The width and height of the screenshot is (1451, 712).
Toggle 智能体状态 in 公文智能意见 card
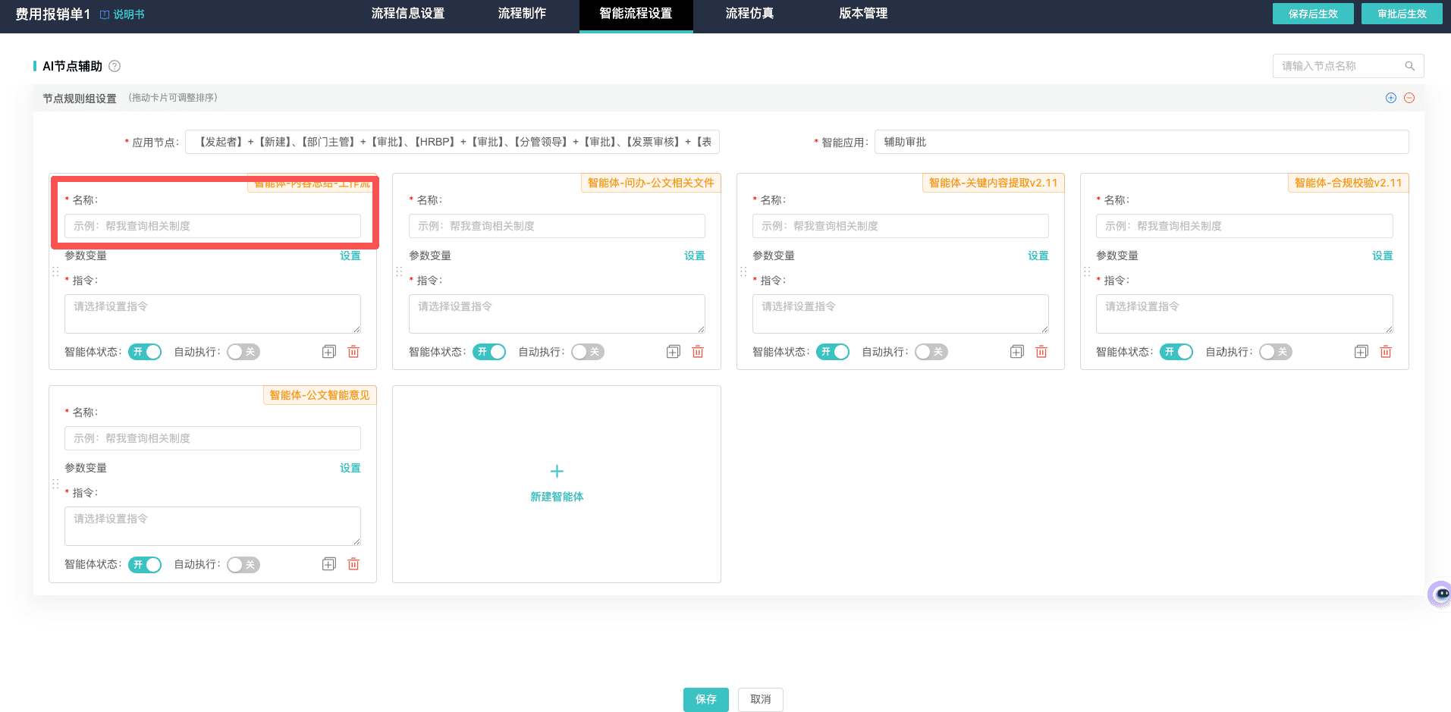(x=145, y=565)
